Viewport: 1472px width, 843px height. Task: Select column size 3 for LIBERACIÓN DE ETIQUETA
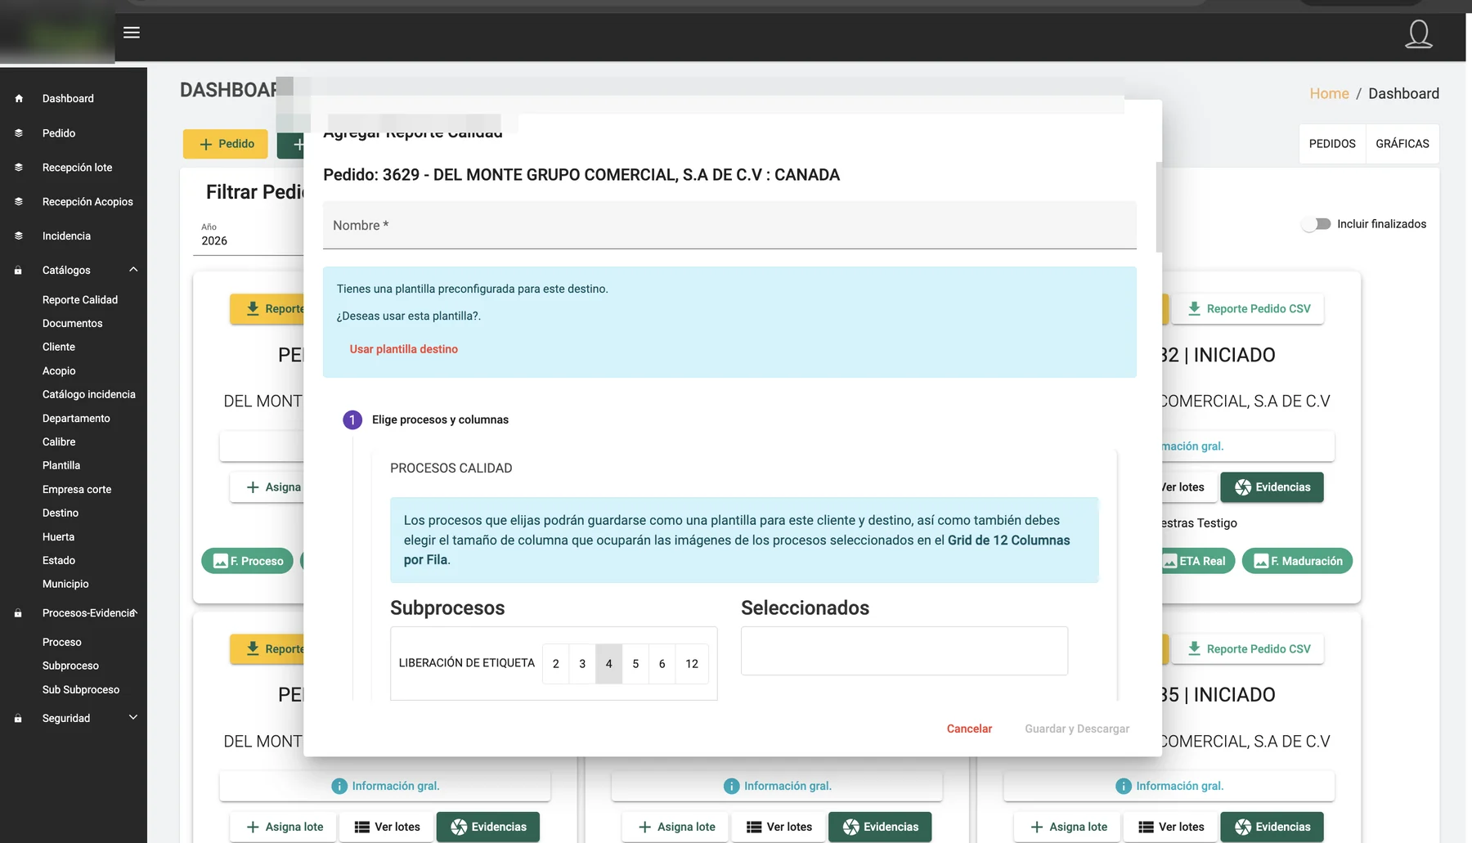click(x=582, y=663)
